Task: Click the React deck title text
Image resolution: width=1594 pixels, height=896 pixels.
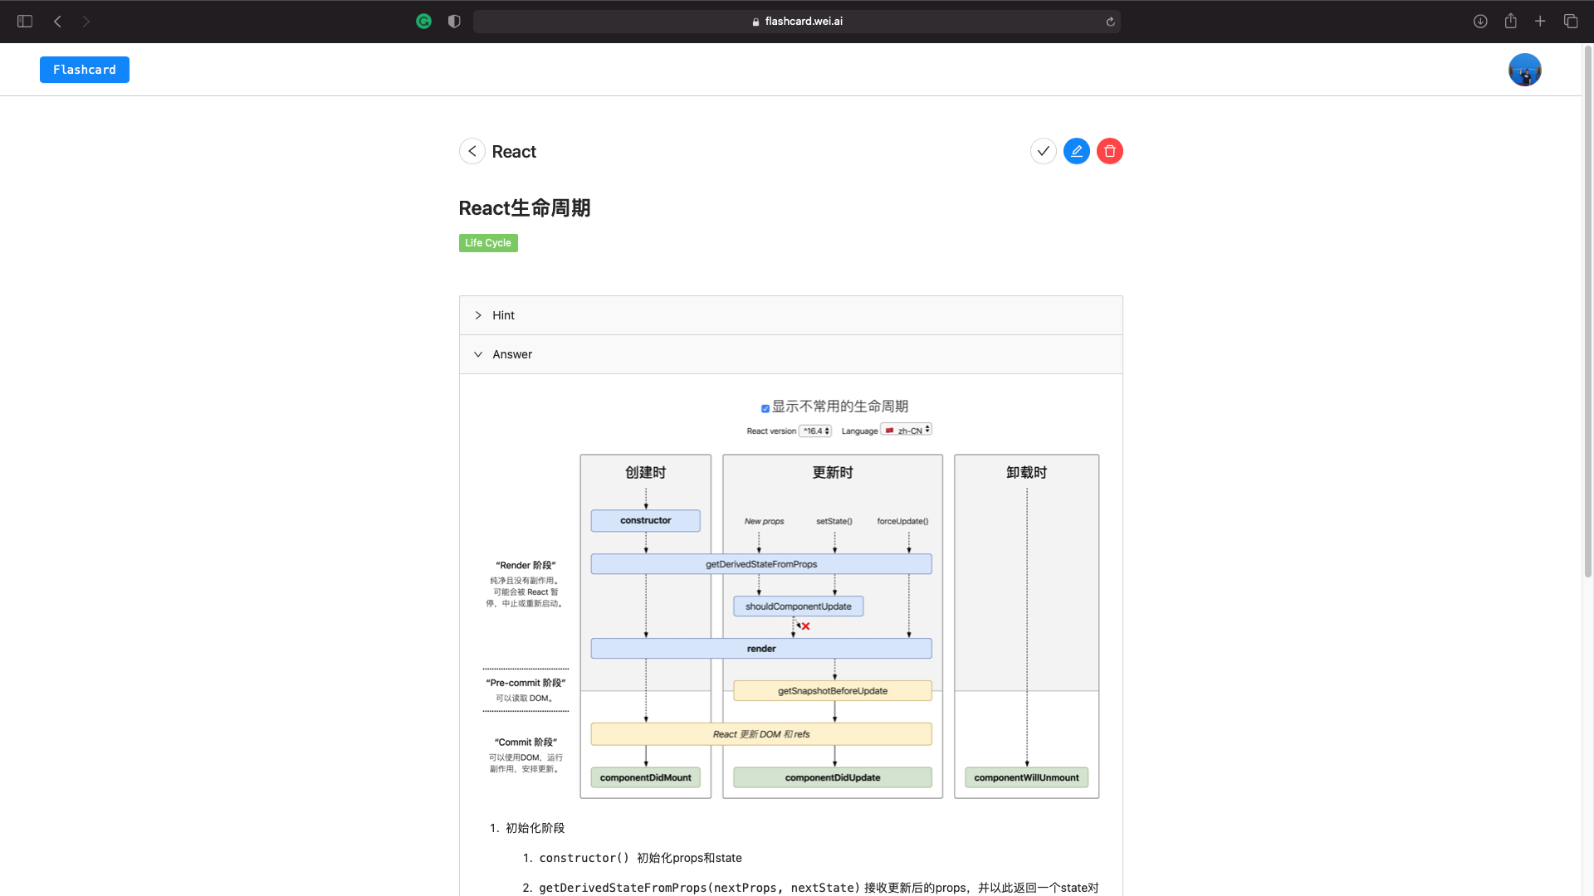Action: click(x=514, y=152)
